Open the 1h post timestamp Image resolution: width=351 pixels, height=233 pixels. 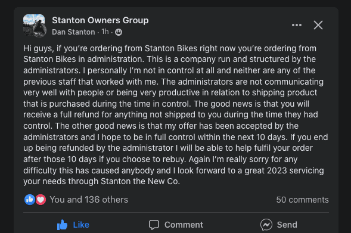[x=105, y=32]
